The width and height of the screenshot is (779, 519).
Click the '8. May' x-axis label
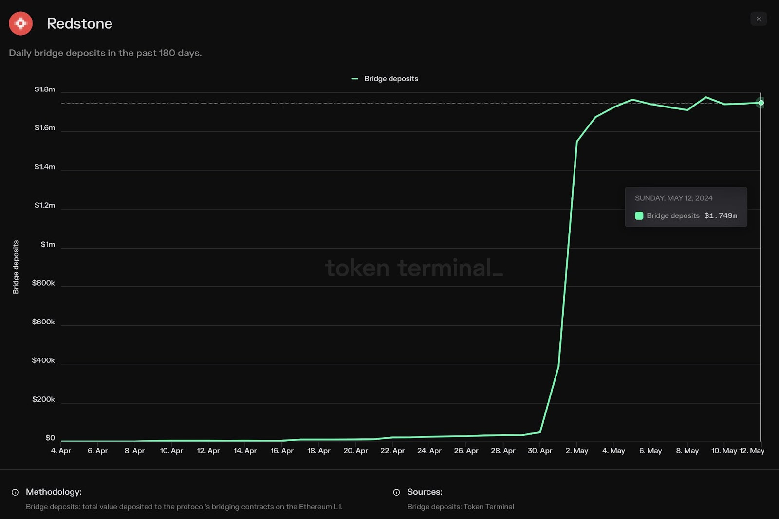(687, 451)
